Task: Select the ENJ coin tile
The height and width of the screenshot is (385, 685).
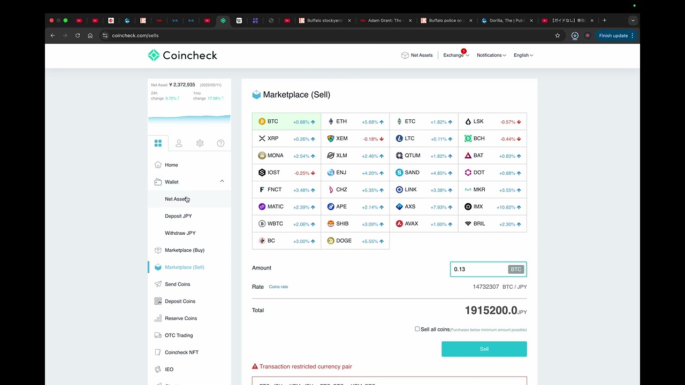Action: (x=355, y=173)
